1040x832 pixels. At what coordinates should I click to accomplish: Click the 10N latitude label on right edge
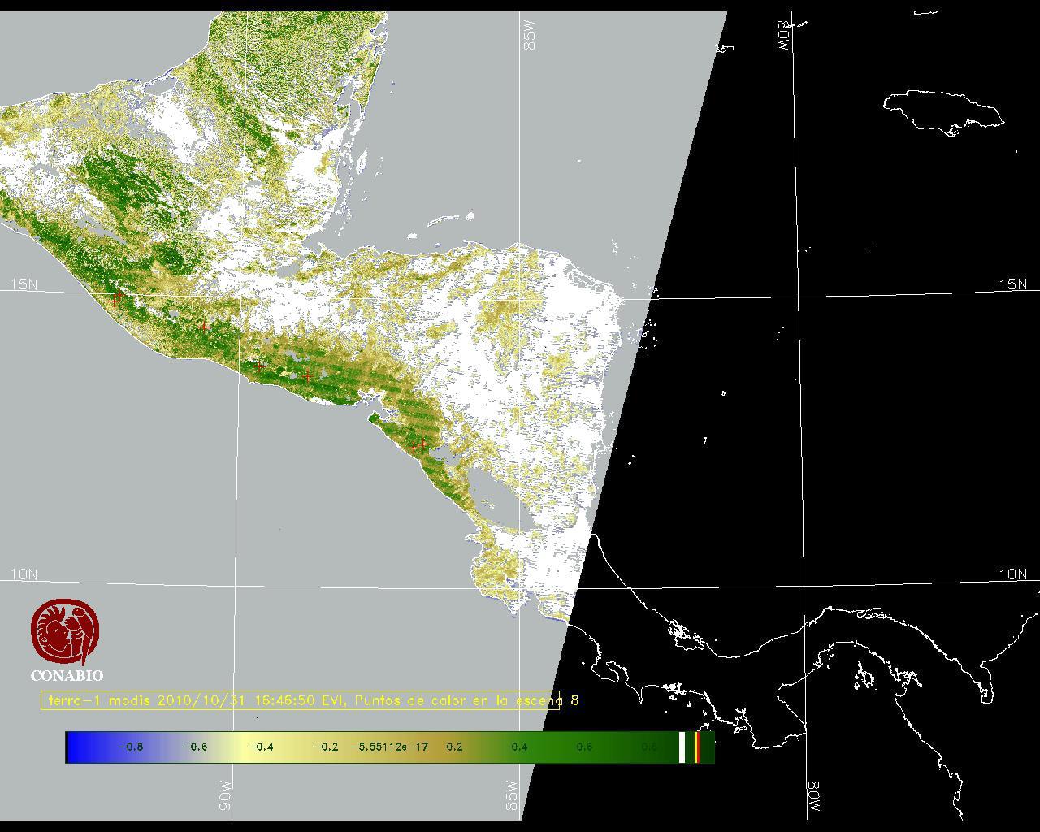(1012, 574)
